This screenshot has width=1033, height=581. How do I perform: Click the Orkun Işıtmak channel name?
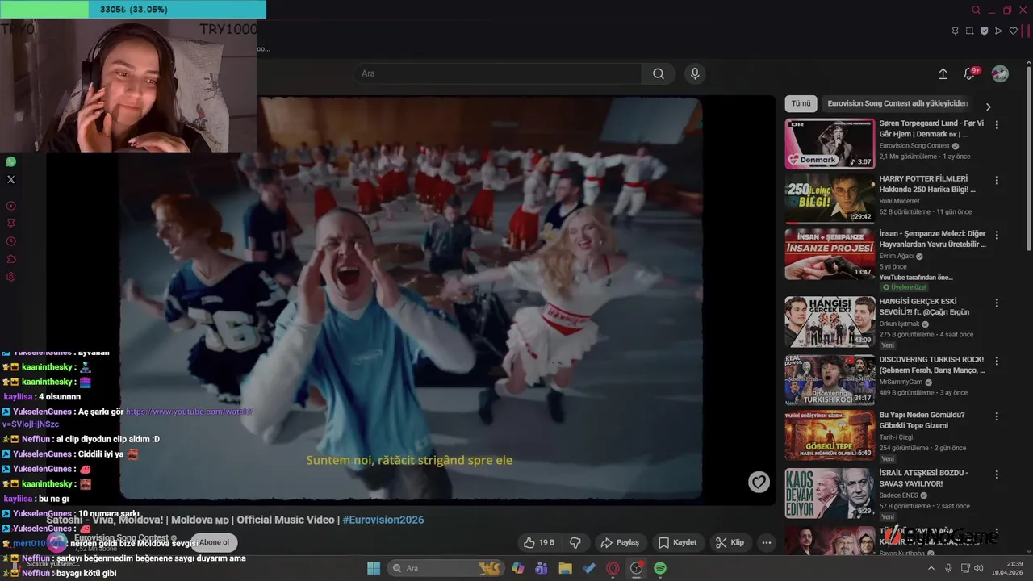coord(899,324)
